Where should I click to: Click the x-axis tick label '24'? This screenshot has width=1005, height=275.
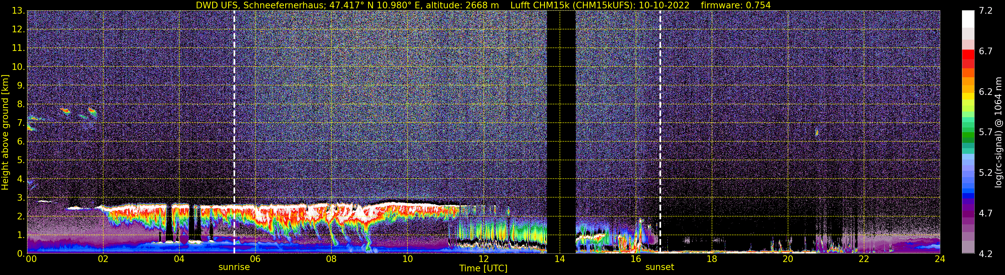point(940,259)
